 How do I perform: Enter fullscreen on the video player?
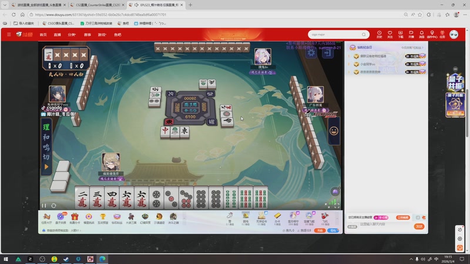[x=337, y=206]
